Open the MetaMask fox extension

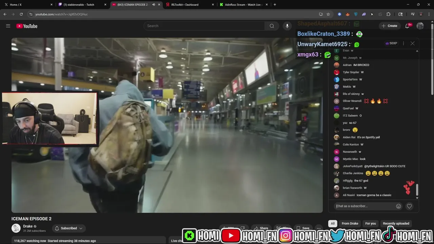[348, 14]
